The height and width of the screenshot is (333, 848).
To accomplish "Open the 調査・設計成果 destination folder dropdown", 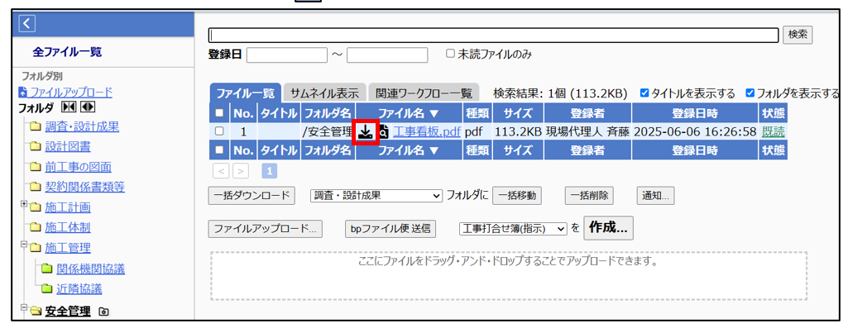I will 376,196.
